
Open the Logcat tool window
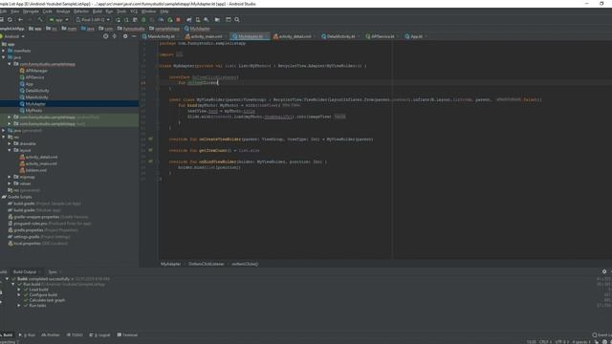[x=100, y=335]
